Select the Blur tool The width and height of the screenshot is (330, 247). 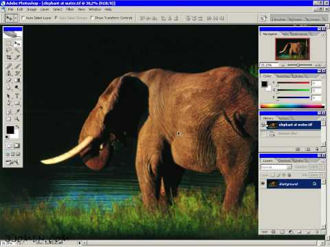pyautogui.click(x=9, y=87)
